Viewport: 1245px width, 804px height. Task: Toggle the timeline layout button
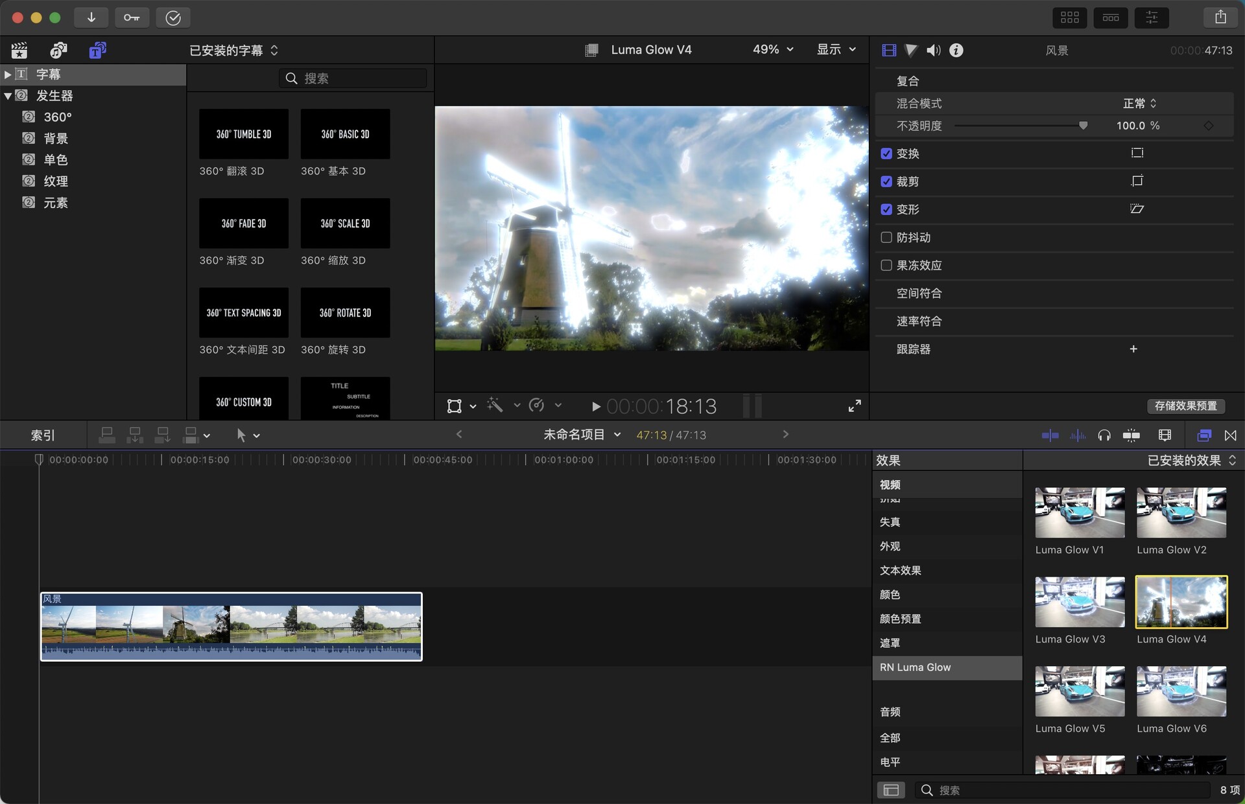[x=1110, y=17]
